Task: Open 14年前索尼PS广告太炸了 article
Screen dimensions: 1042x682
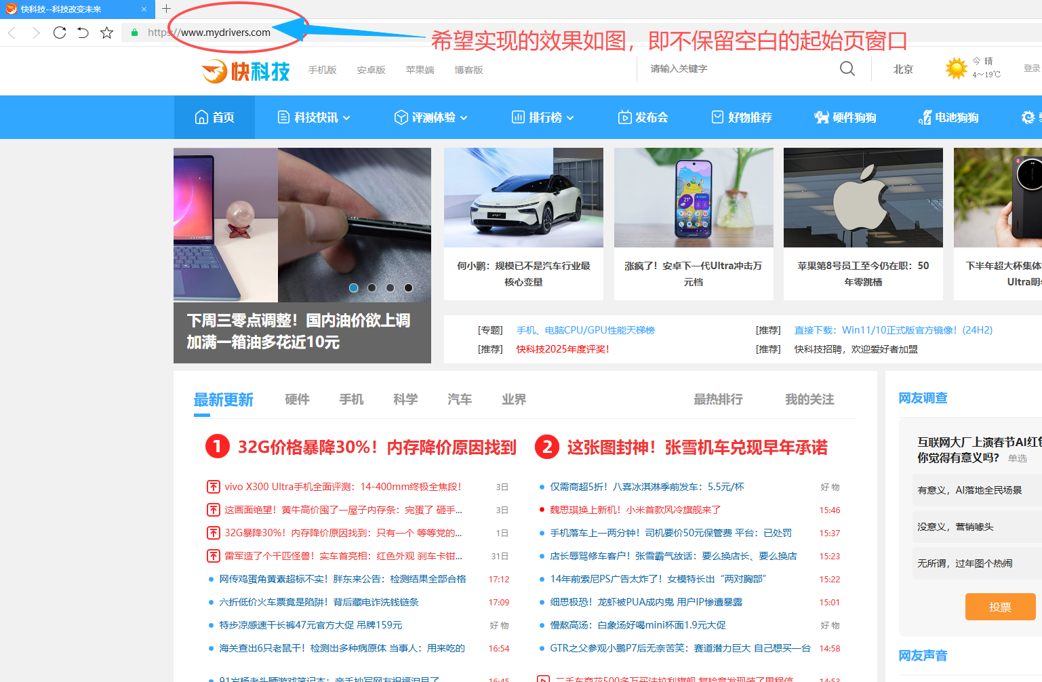Action: point(658,579)
